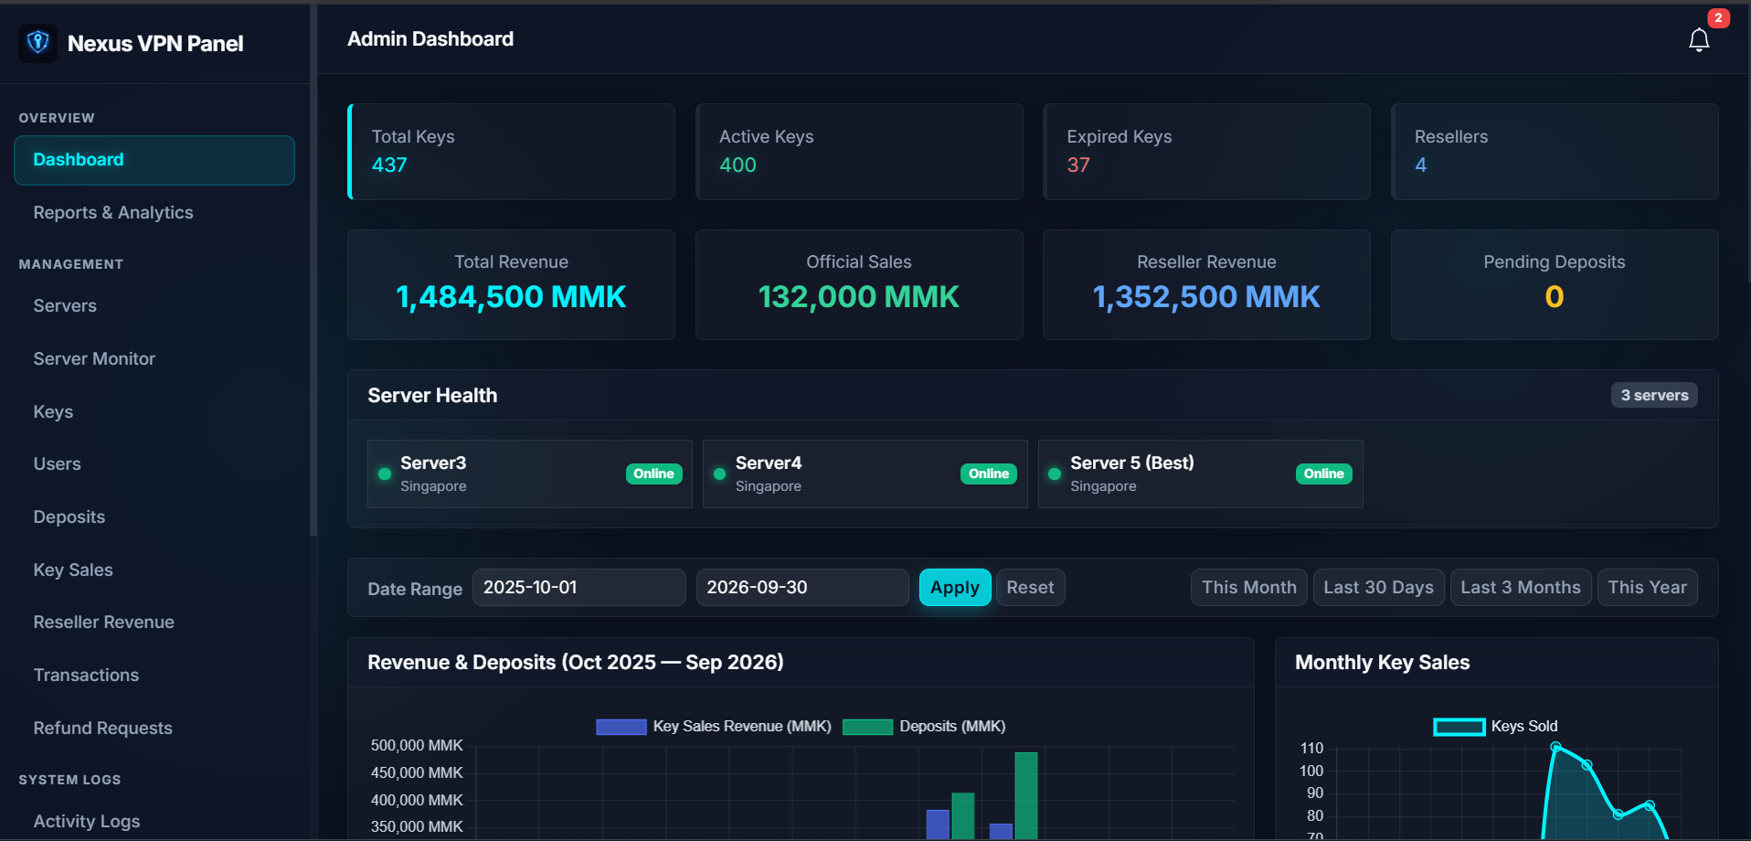This screenshot has height=841, width=1751.
Task: Click the Reseller Revenue amount card
Action: coord(1206,285)
